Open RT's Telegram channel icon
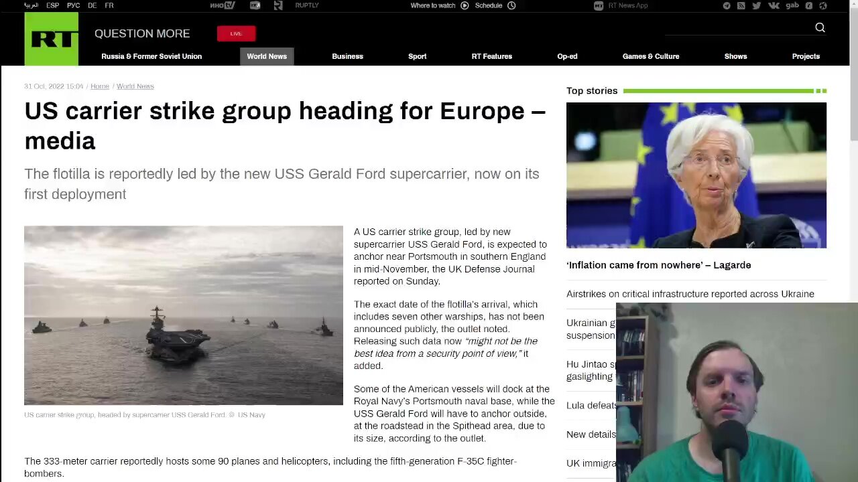Viewport: 858px width, 482px height. (x=727, y=5)
